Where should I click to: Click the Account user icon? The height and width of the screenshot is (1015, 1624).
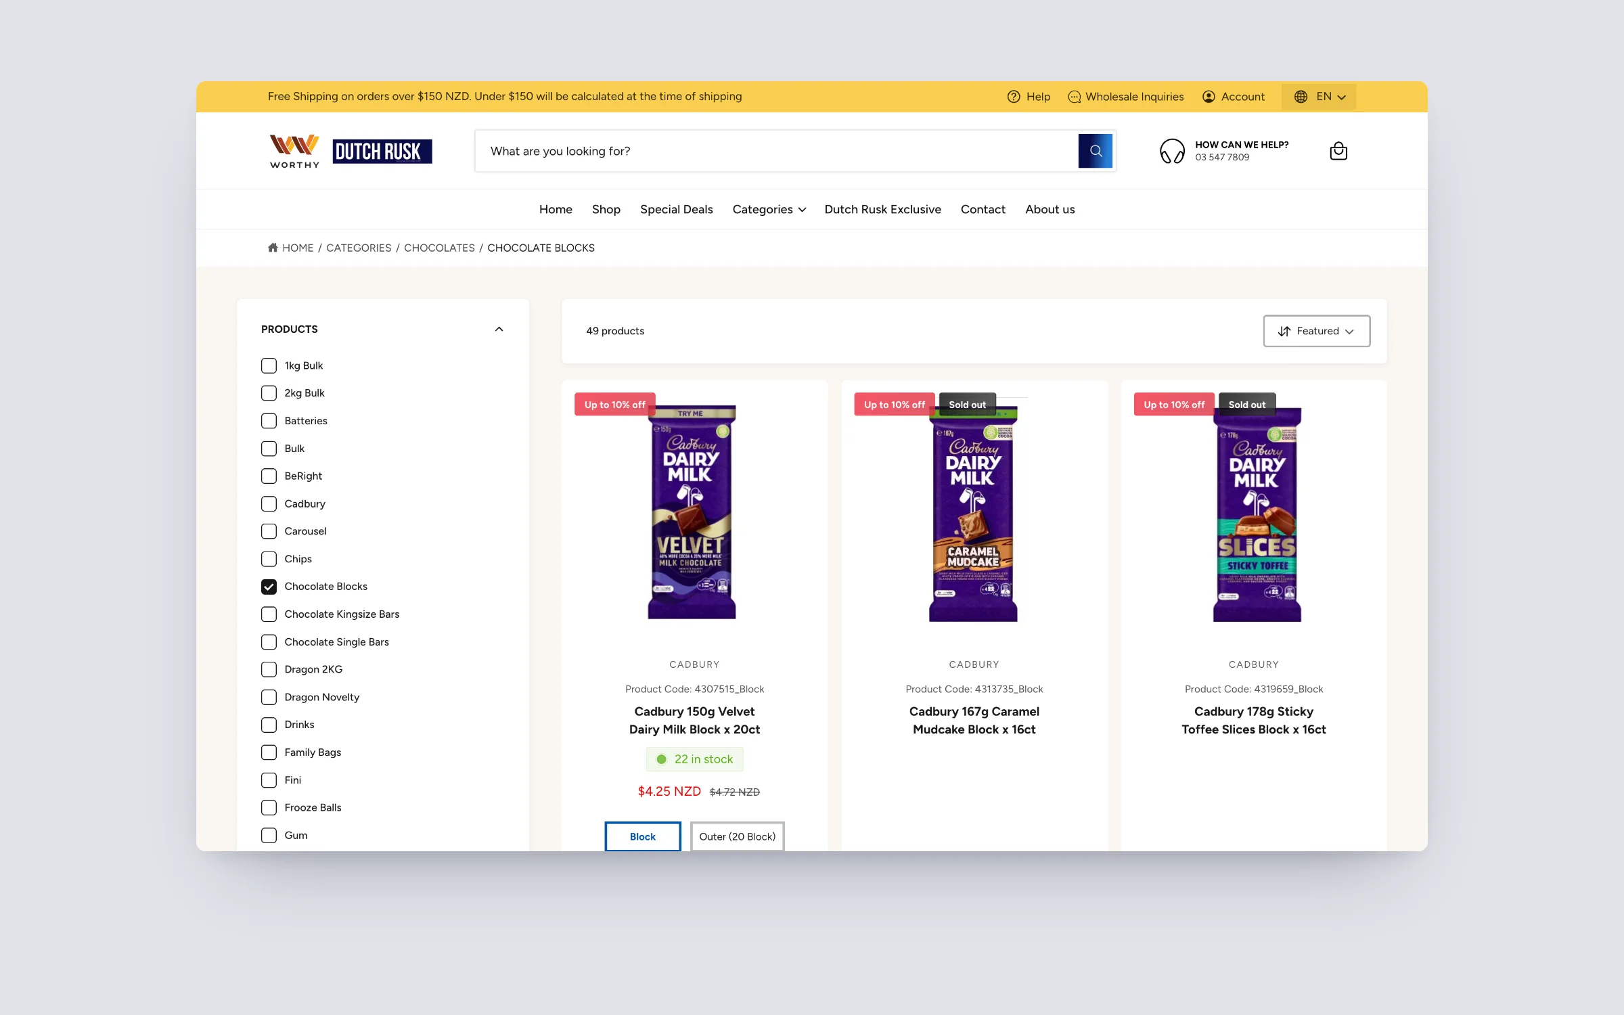click(1209, 97)
